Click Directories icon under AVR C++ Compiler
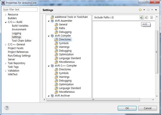Screen dimensions: 161x115 [56, 70]
